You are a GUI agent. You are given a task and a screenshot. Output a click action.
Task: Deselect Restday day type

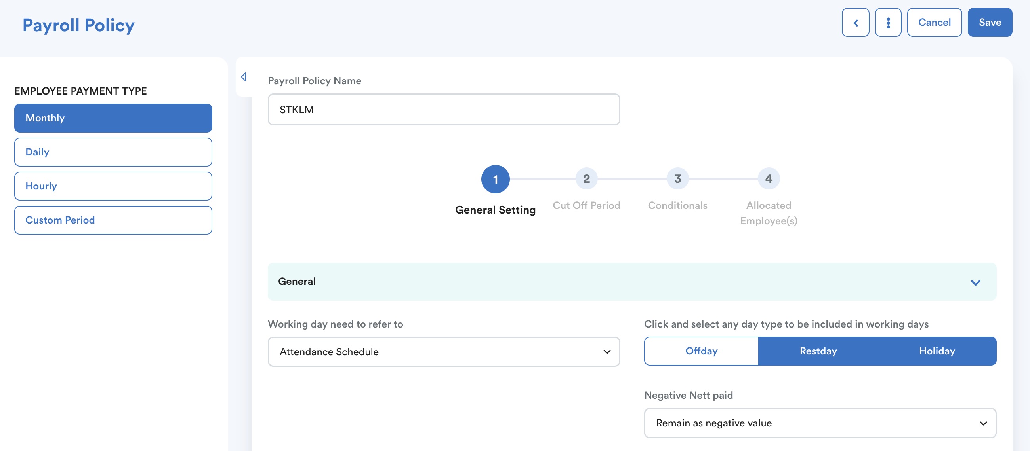point(818,351)
